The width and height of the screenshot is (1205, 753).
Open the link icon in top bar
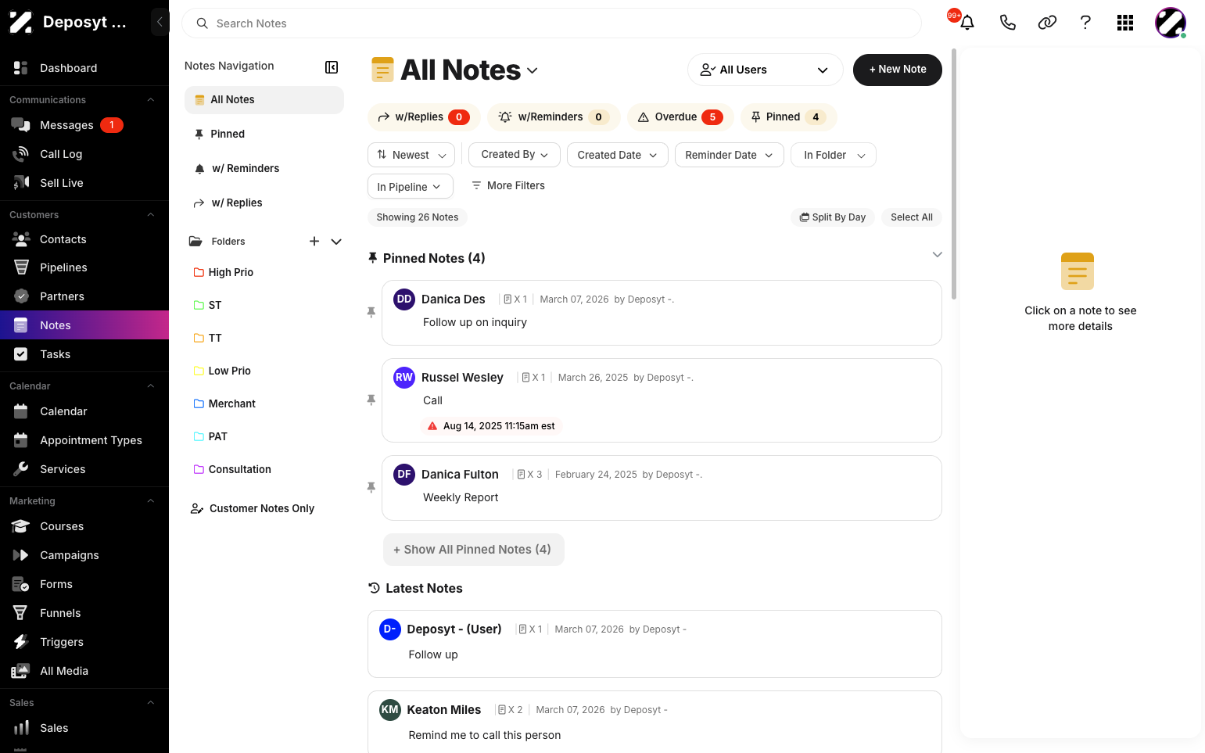[1047, 23]
